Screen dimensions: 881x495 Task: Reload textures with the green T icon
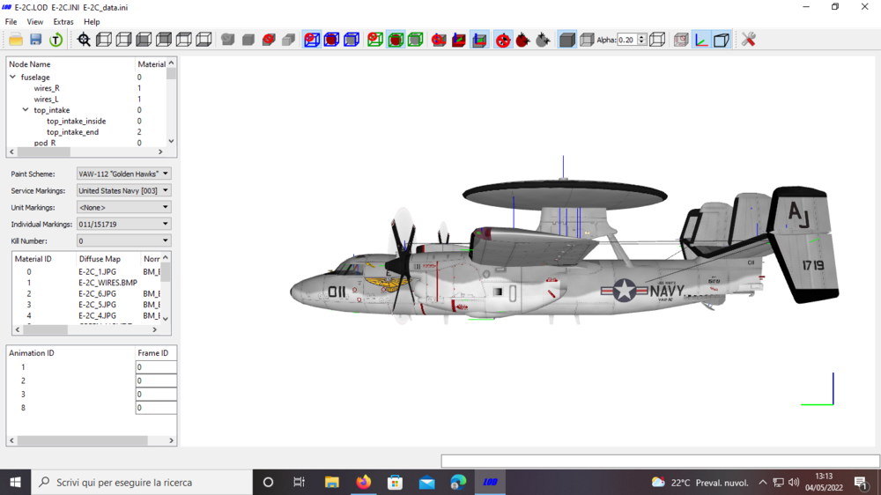pos(56,40)
